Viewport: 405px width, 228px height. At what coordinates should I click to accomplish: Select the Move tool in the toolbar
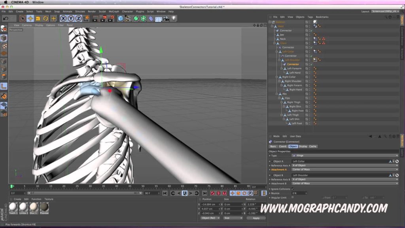pos(30,19)
